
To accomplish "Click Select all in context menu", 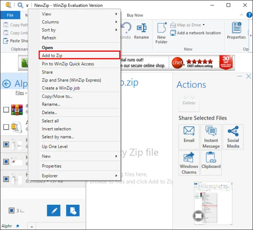I will pos(50,121).
